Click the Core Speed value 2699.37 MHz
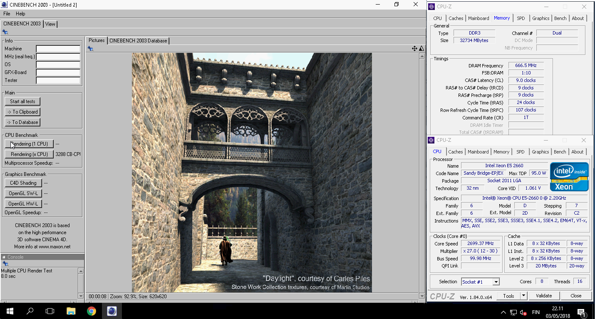The image size is (595, 319). point(481,244)
